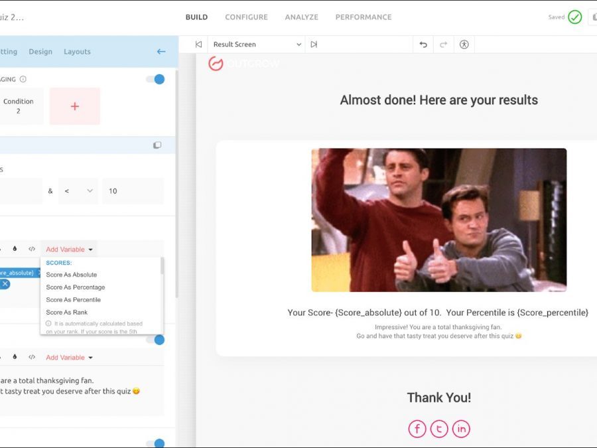Choose Score As Percentile from the list
This screenshot has height=448, width=597.
pyautogui.click(x=73, y=300)
